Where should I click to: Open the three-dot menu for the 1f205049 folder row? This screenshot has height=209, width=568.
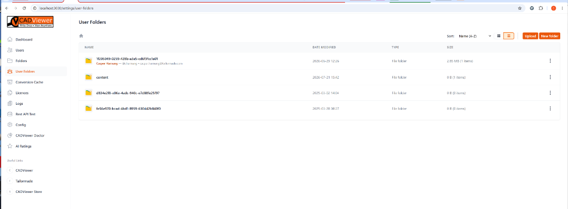click(x=550, y=61)
